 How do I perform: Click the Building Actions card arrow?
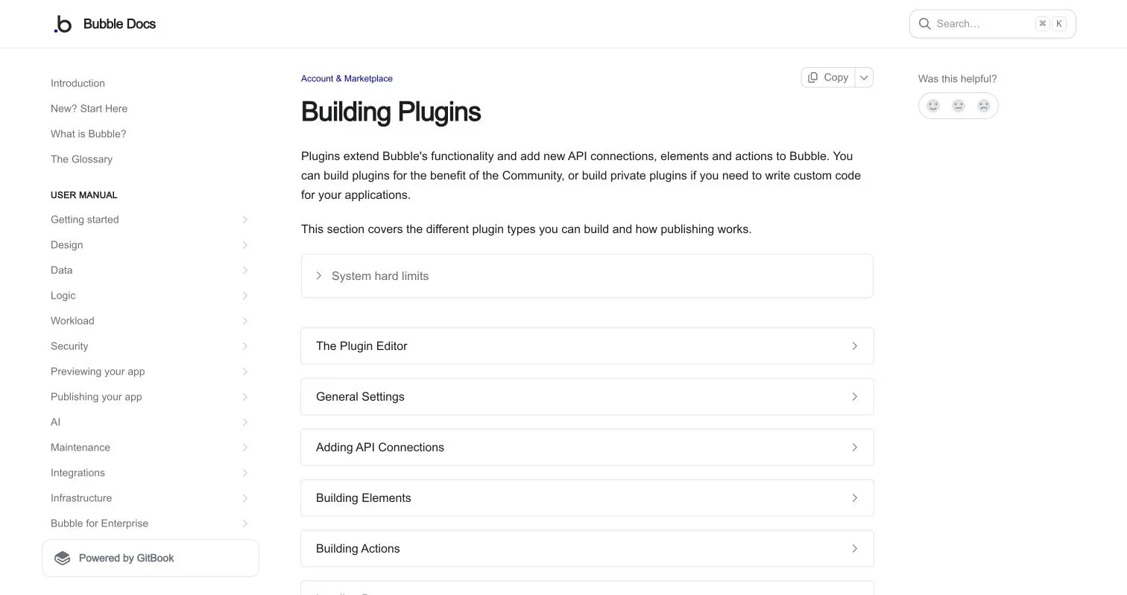tap(855, 549)
